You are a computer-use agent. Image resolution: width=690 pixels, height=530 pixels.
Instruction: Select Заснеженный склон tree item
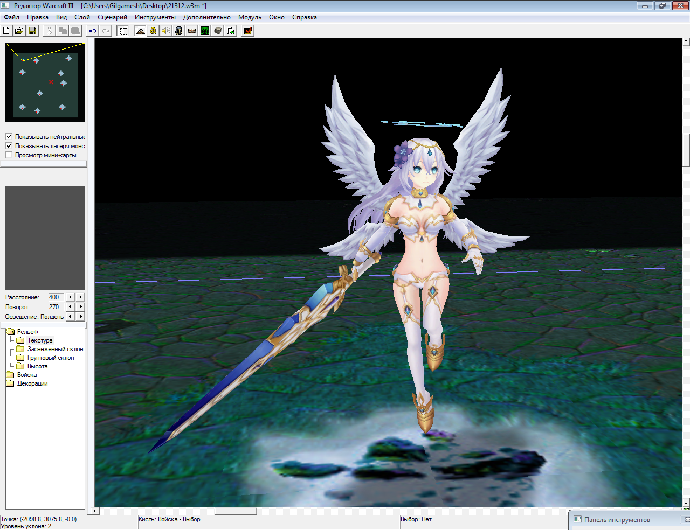[56, 349]
